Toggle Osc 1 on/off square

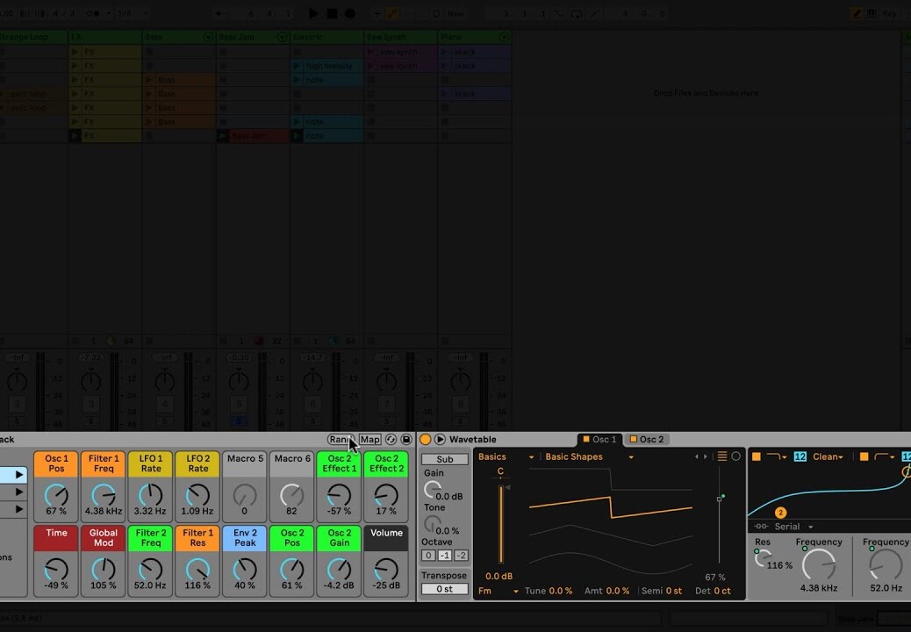586,439
